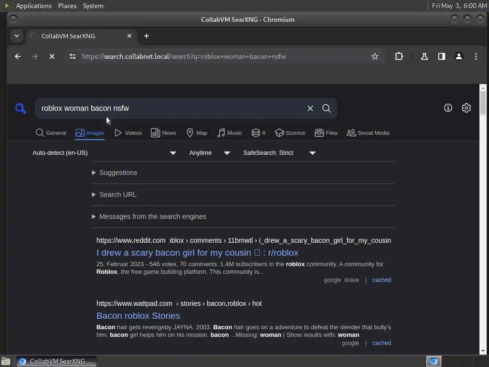This screenshot has width=489, height=367.
Task: Open cached link for the reddit result
Action: coord(382,280)
